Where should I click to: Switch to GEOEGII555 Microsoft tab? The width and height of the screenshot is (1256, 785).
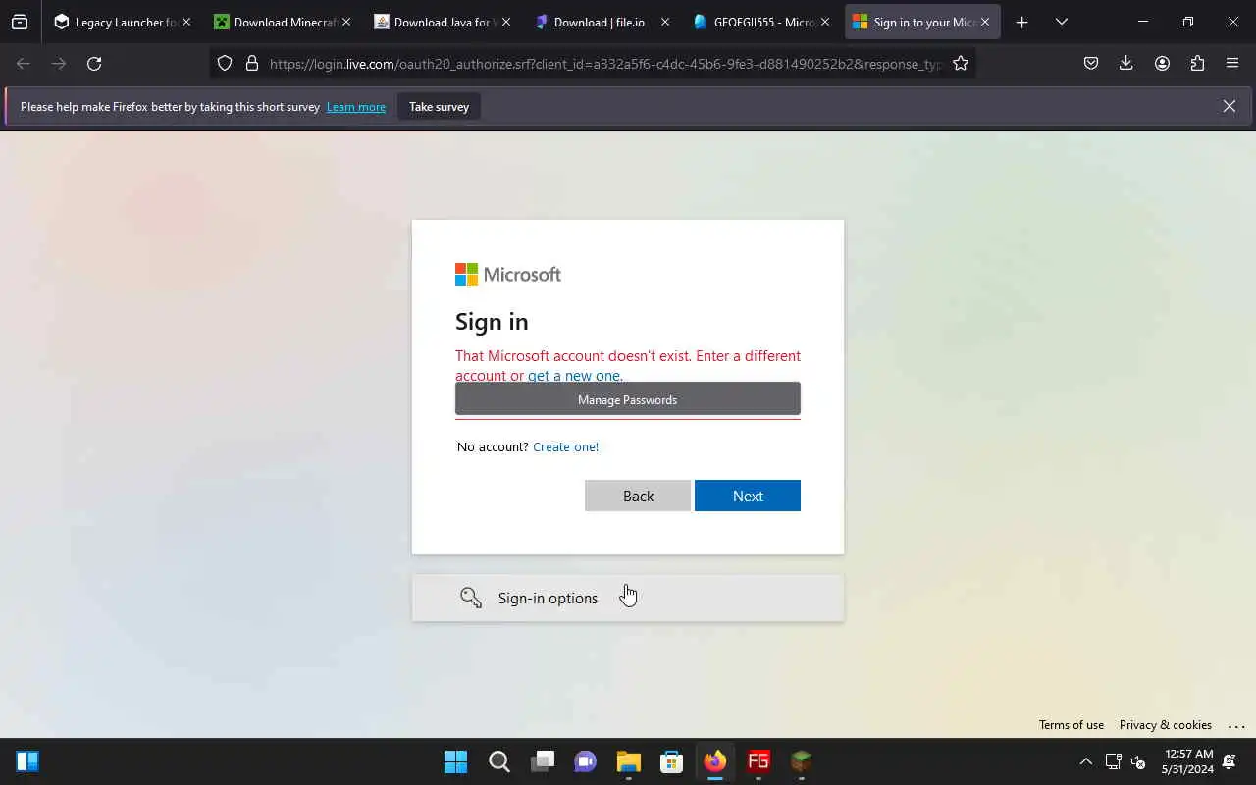pos(762,22)
